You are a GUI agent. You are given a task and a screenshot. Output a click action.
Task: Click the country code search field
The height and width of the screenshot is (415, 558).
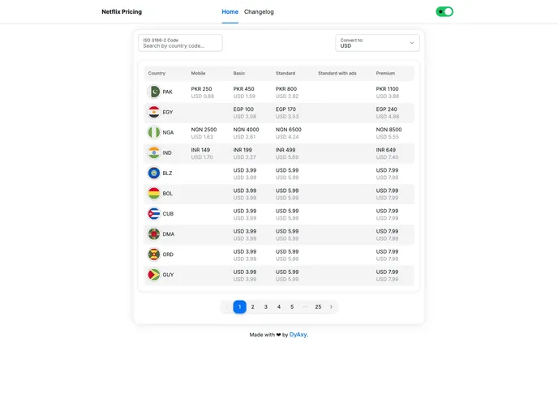click(180, 45)
